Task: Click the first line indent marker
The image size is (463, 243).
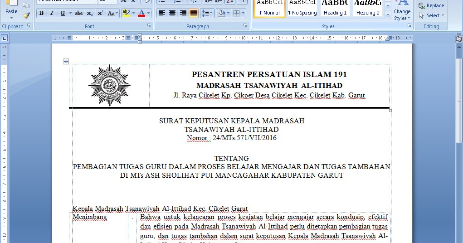Action: (x=140, y=36)
